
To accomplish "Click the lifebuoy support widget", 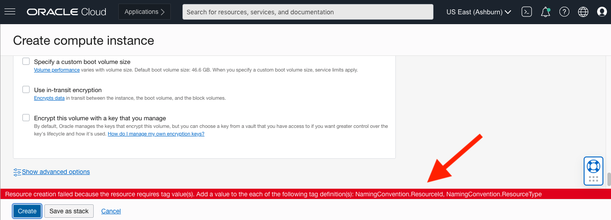I will click(593, 166).
